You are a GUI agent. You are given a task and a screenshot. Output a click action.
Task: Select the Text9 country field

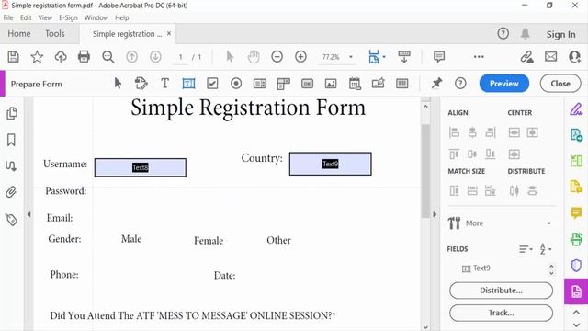[x=331, y=164]
